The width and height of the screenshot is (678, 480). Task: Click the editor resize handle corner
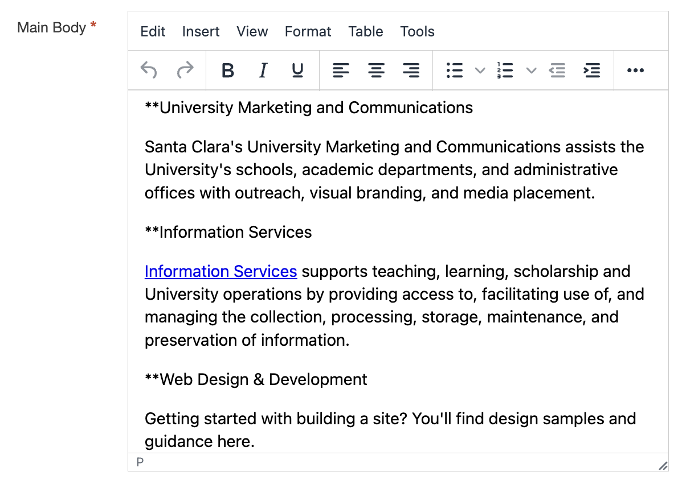663,466
